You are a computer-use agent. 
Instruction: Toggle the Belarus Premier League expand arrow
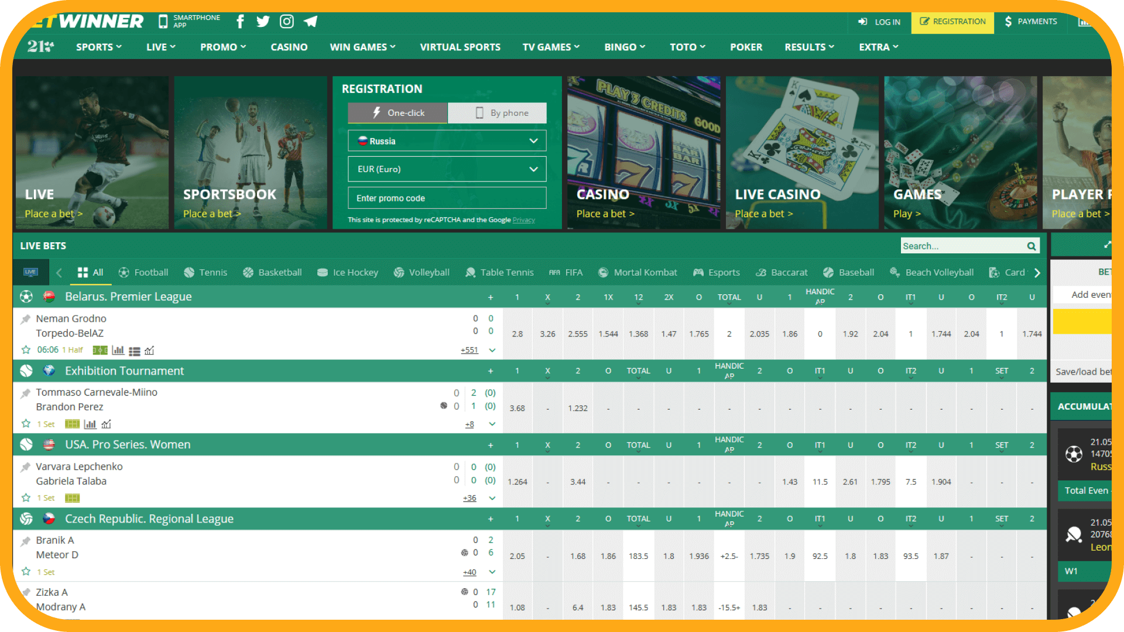coord(492,349)
